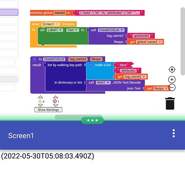Viewport: 185px width, 178px height.
Task: Select the tag_name2 parameter in procedure header
Action: pos(78,59)
